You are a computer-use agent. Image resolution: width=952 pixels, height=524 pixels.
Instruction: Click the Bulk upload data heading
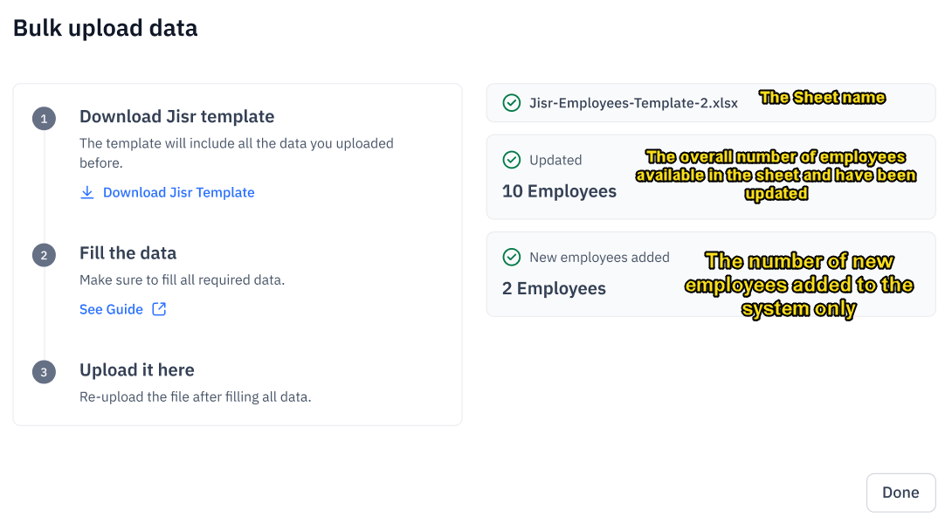[x=105, y=27]
